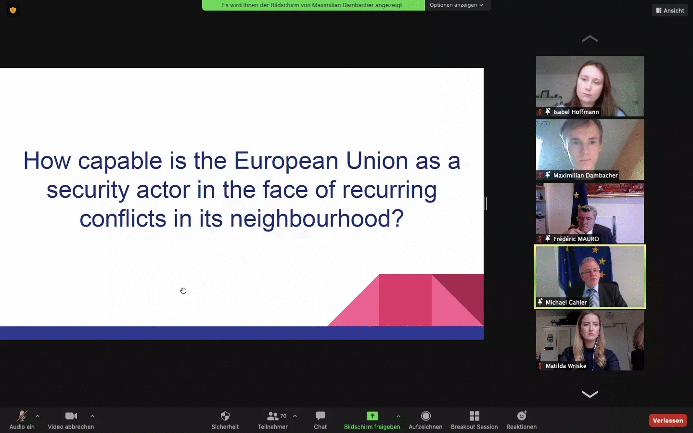Unmute microphone with Audio ein
This screenshot has height=433, width=693.
pyautogui.click(x=22, y=416)
